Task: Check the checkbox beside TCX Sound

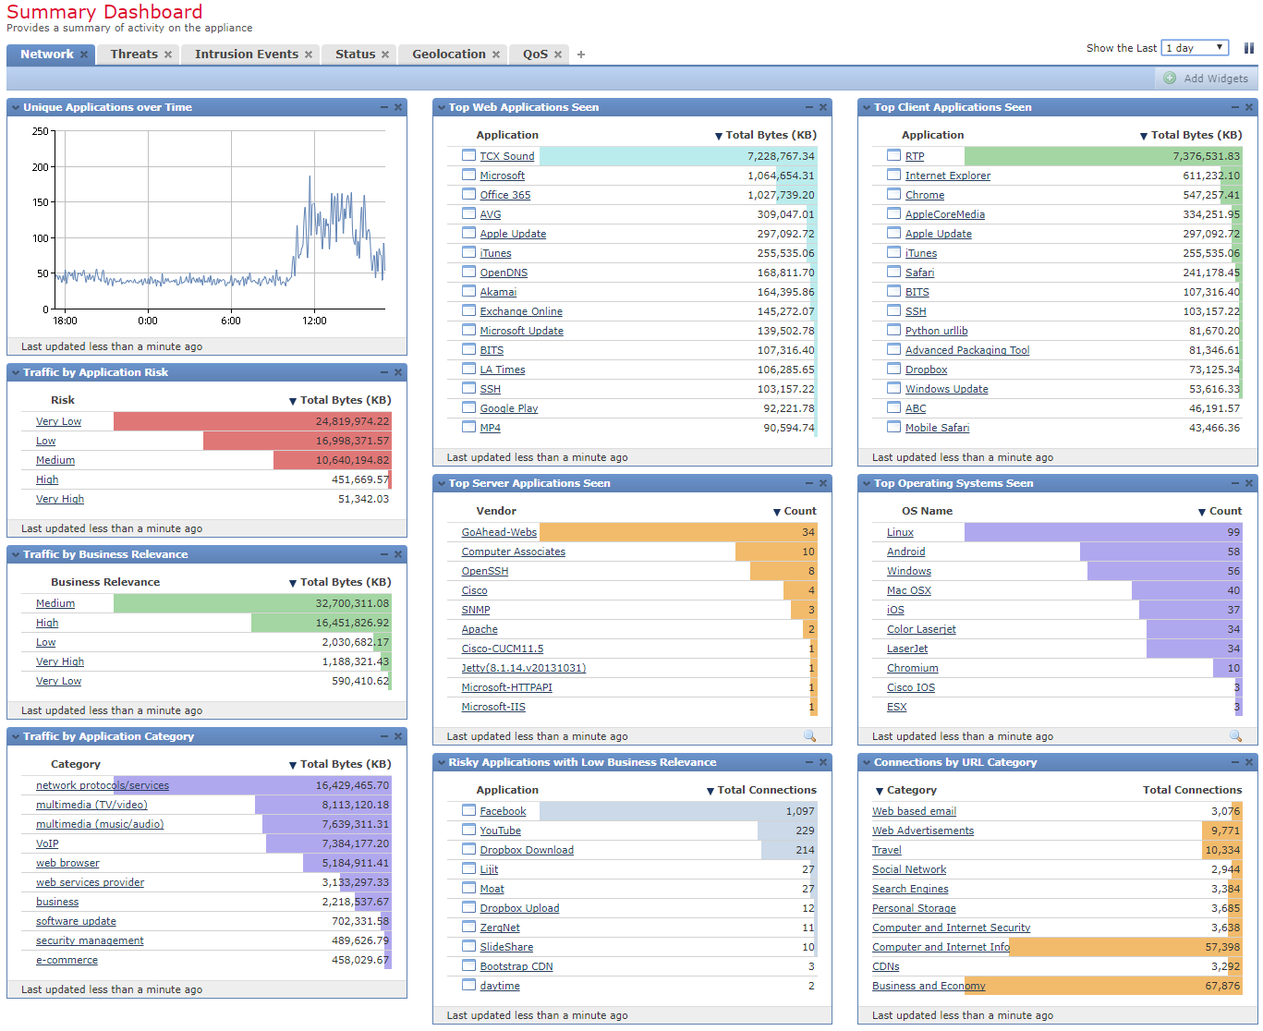Action: pos(468,155)
